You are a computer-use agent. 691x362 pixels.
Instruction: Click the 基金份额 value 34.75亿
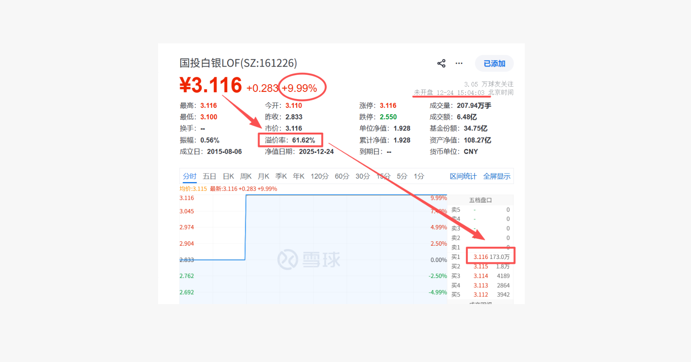[476, 128]
